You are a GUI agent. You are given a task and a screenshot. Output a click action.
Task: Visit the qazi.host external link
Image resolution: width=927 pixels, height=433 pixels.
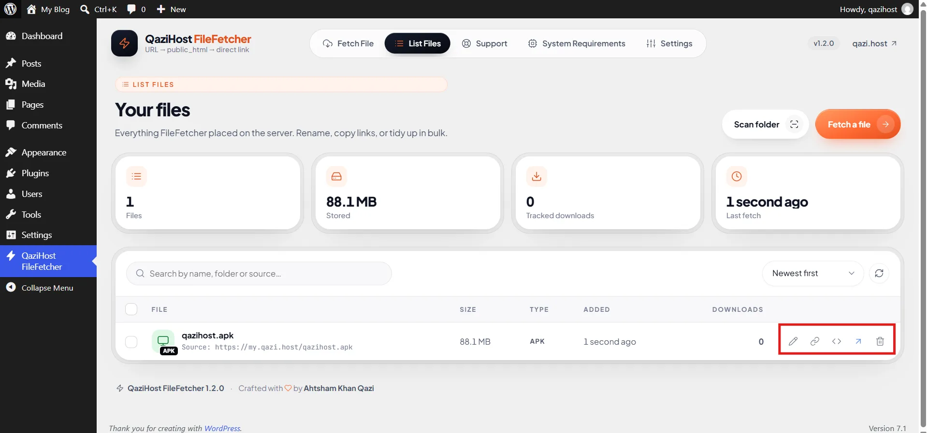click(874, 43)
